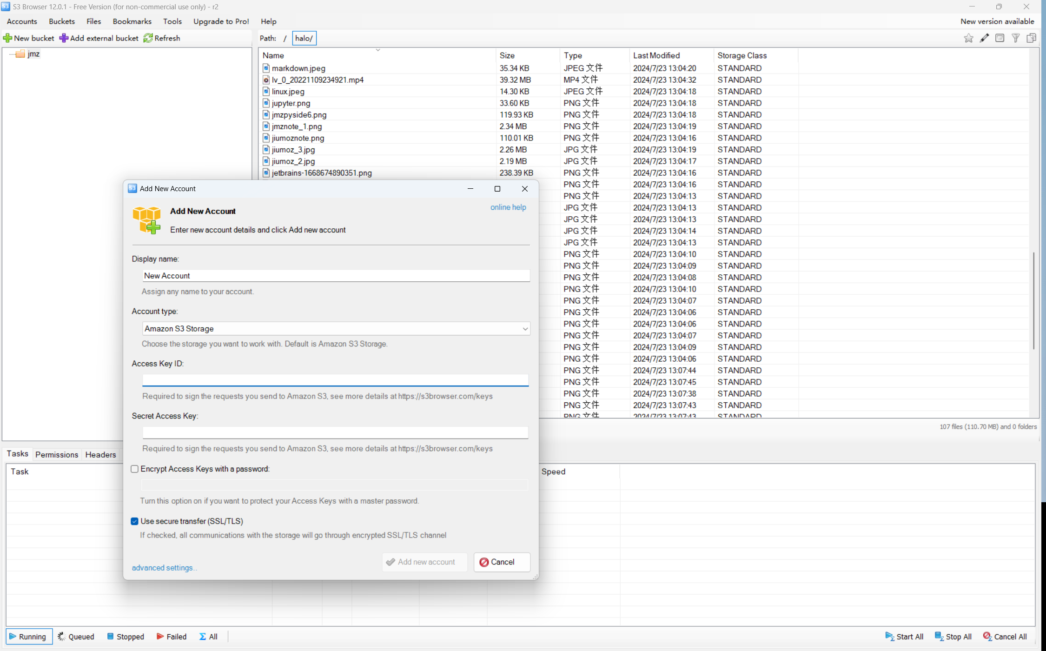Open the Accounts menu

22,21
